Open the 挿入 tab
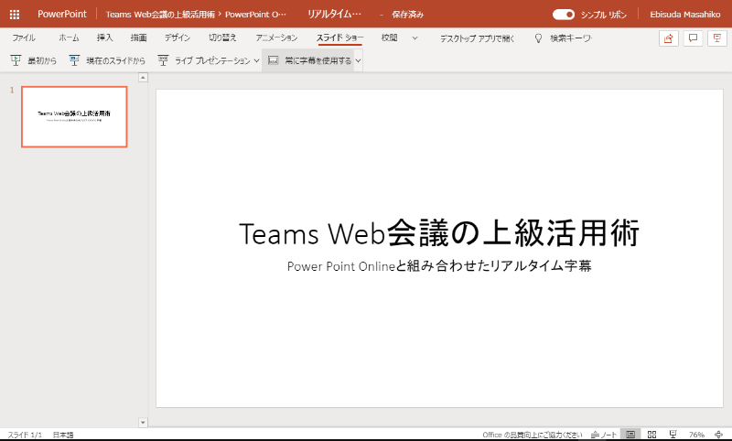The width and height of the screenshot is (732, 441). [x=105, y=38]
